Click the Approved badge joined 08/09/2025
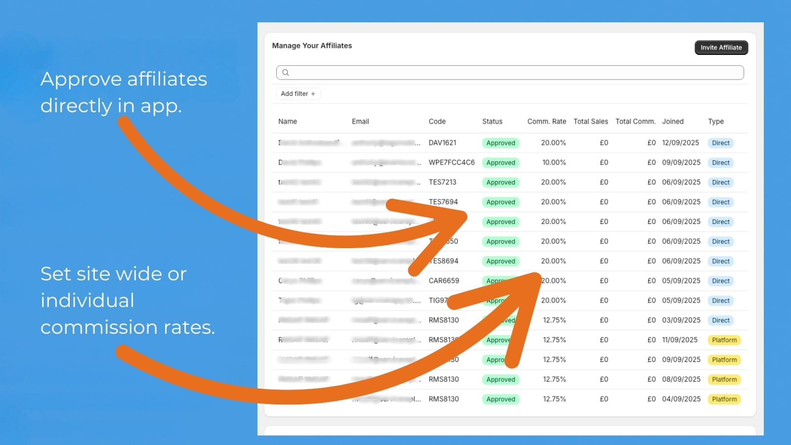This screenshot has height=445, width=791. 501,380
